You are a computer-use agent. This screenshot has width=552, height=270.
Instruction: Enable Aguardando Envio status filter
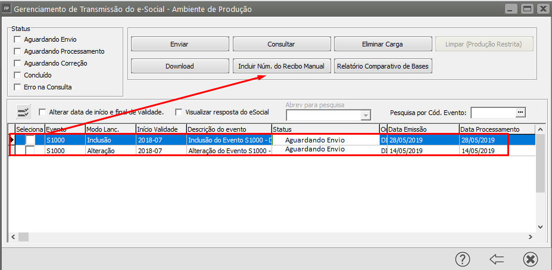pos(17,39)
